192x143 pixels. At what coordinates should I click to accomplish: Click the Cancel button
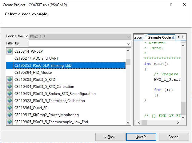point(174,137)
